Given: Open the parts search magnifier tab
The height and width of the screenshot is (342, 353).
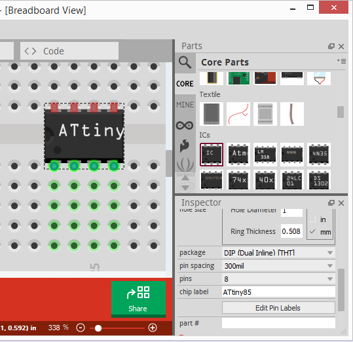Looking at the screenshot, I should point(185,63).
